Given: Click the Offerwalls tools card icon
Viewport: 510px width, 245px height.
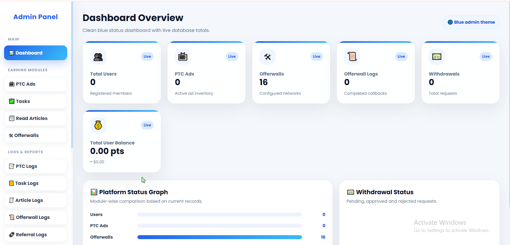Looking at the screenshot, I should [x=267, y=57].
